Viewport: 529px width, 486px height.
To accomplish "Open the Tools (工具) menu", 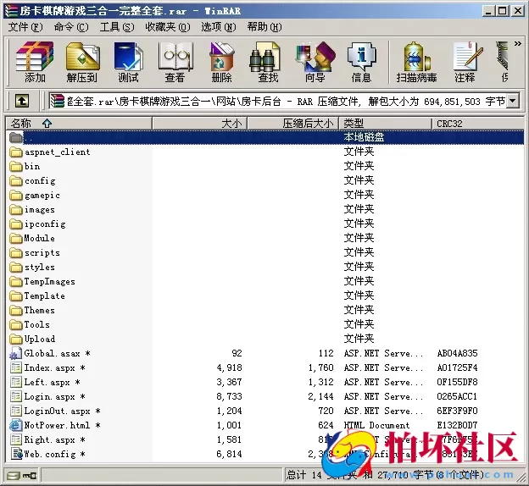I will click(117, 27).
